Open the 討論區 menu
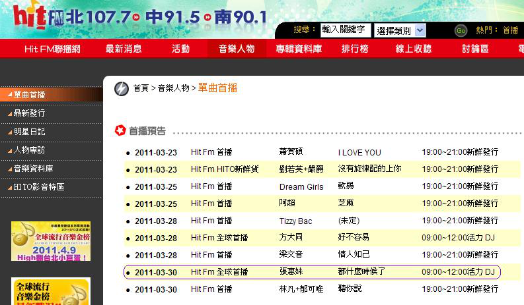 pos(475,49)
